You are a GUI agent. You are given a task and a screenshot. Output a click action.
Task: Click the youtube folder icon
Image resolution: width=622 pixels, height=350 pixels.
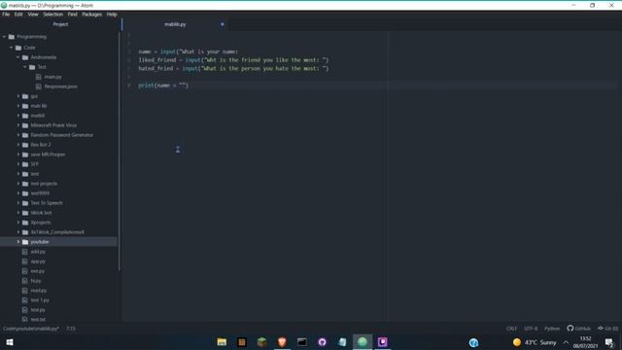(x=25, y=242)
